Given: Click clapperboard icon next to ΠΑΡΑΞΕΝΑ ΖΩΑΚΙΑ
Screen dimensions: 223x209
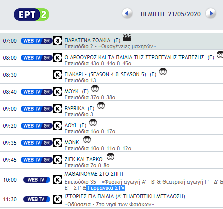Looking at the screenshot, I should 127,38.
